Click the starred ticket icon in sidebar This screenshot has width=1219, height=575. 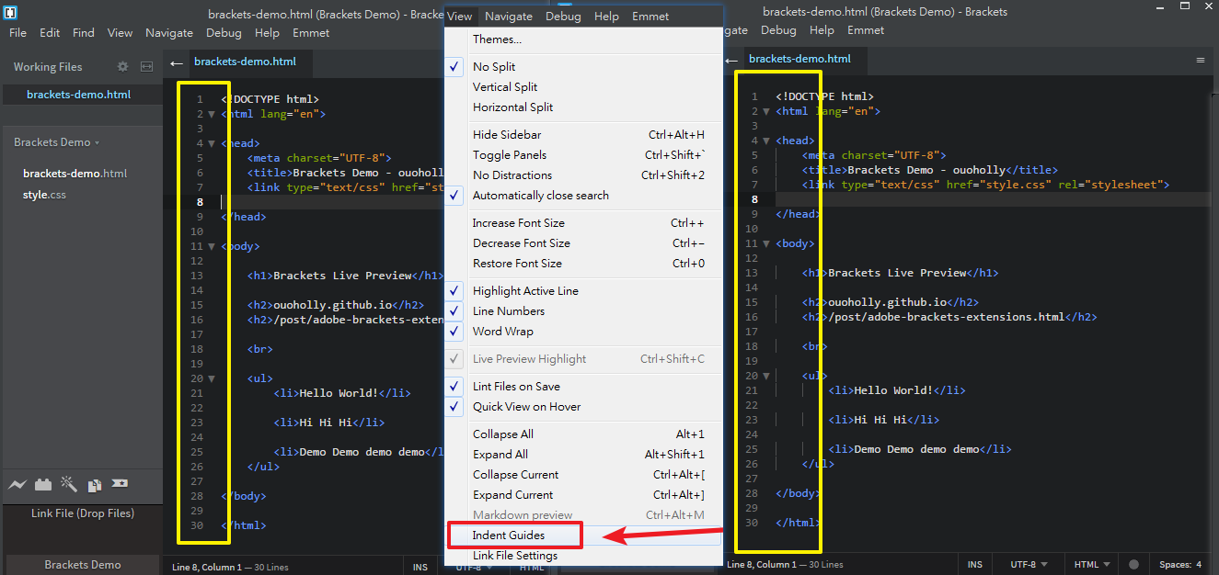[x=120, y=484]
